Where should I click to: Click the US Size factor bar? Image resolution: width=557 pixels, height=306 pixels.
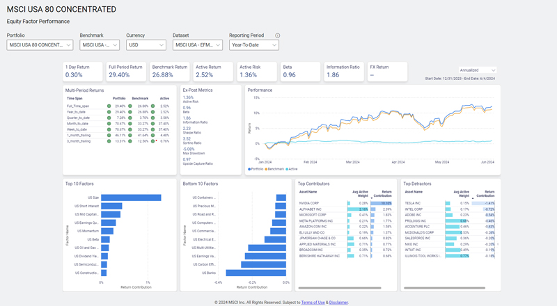click(131, 198)
